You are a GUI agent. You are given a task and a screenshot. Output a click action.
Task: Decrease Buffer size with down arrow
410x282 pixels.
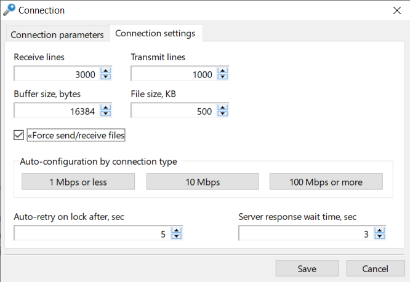[106, 114]
